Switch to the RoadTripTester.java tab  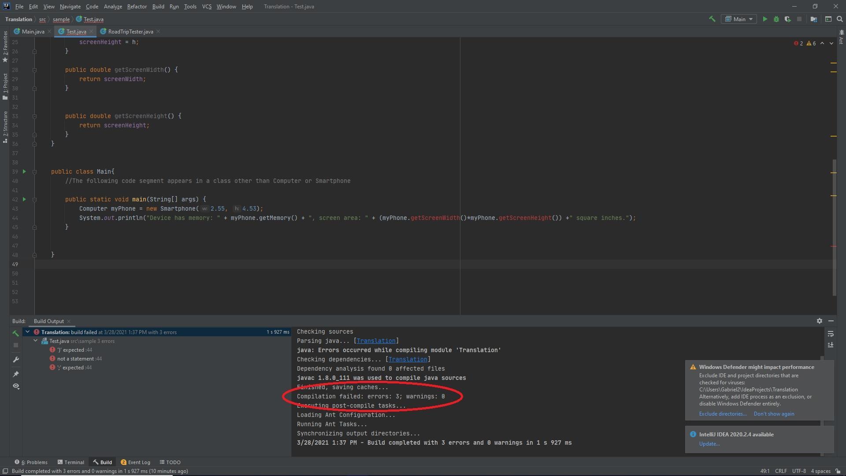(x=130, y=31)
